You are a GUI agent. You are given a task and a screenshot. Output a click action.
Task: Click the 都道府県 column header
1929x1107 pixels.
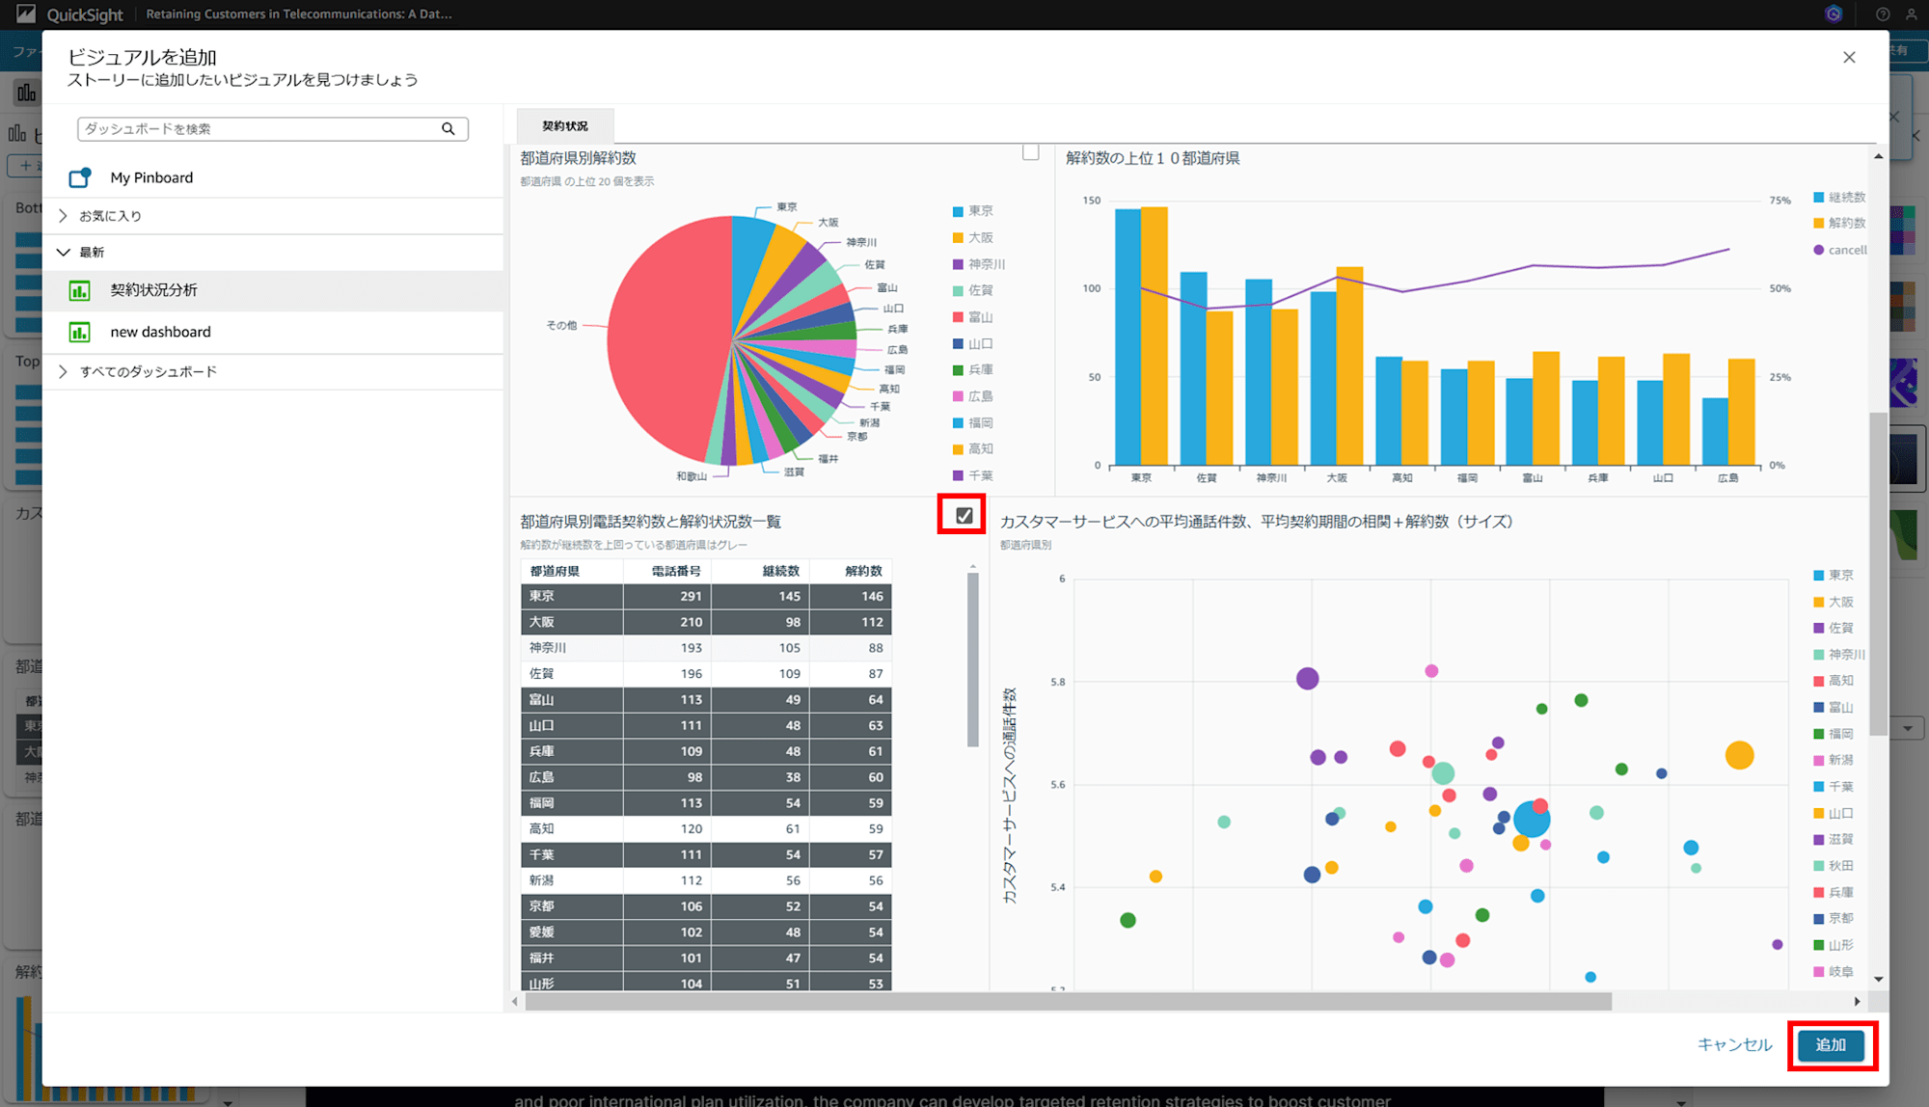(572, 572)
